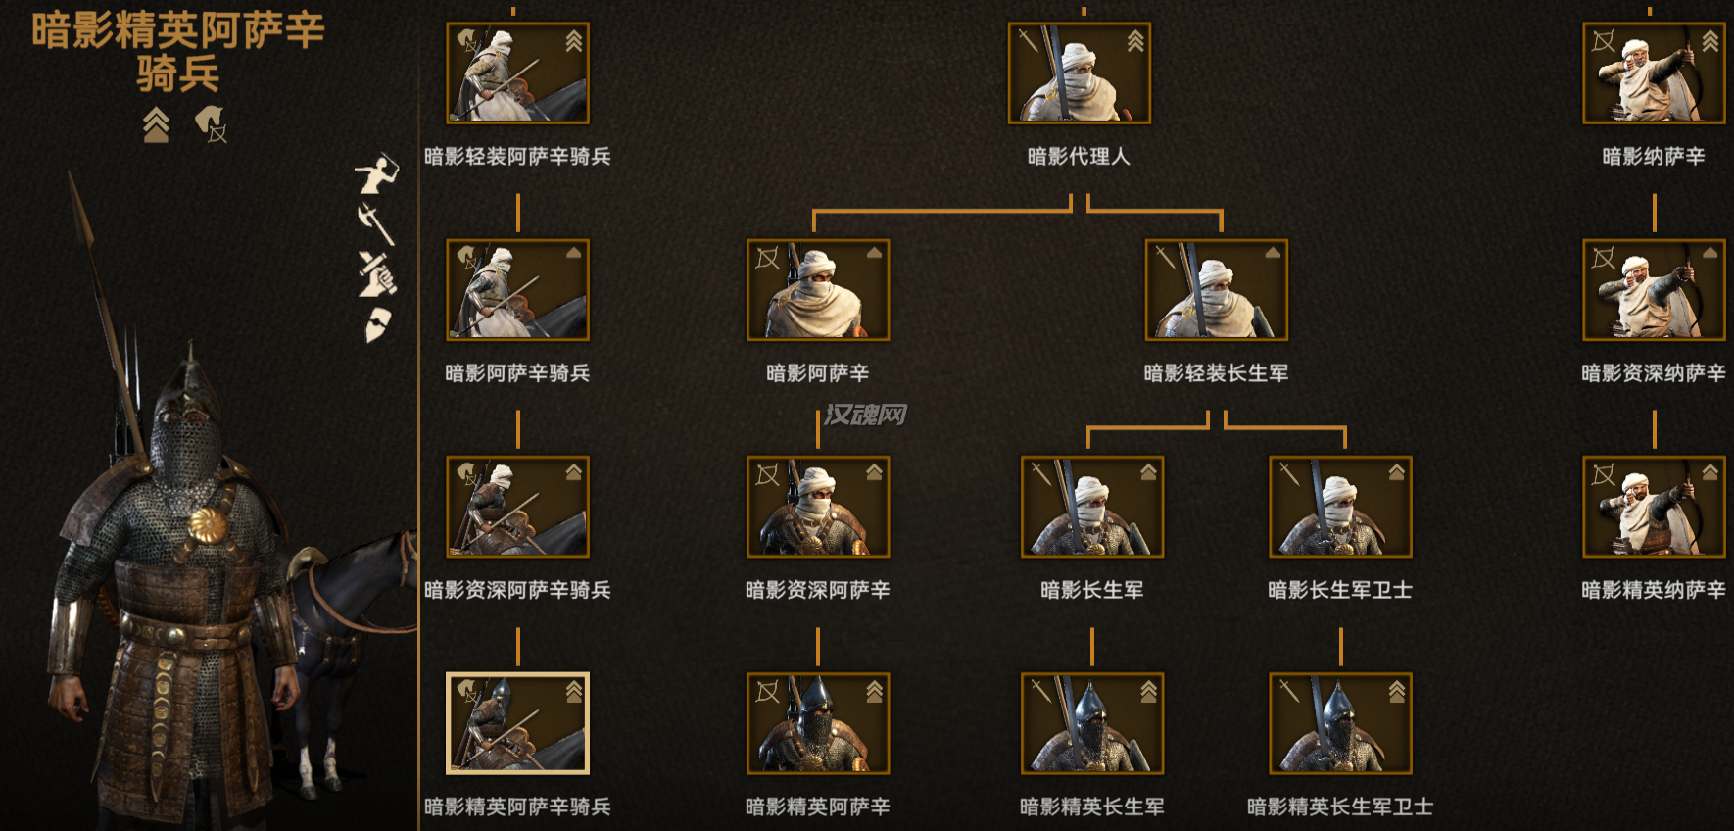Choose the 暗影精英纳萨辛 troop portrait
The image size is (1734, 831).
coord(1654,507)
